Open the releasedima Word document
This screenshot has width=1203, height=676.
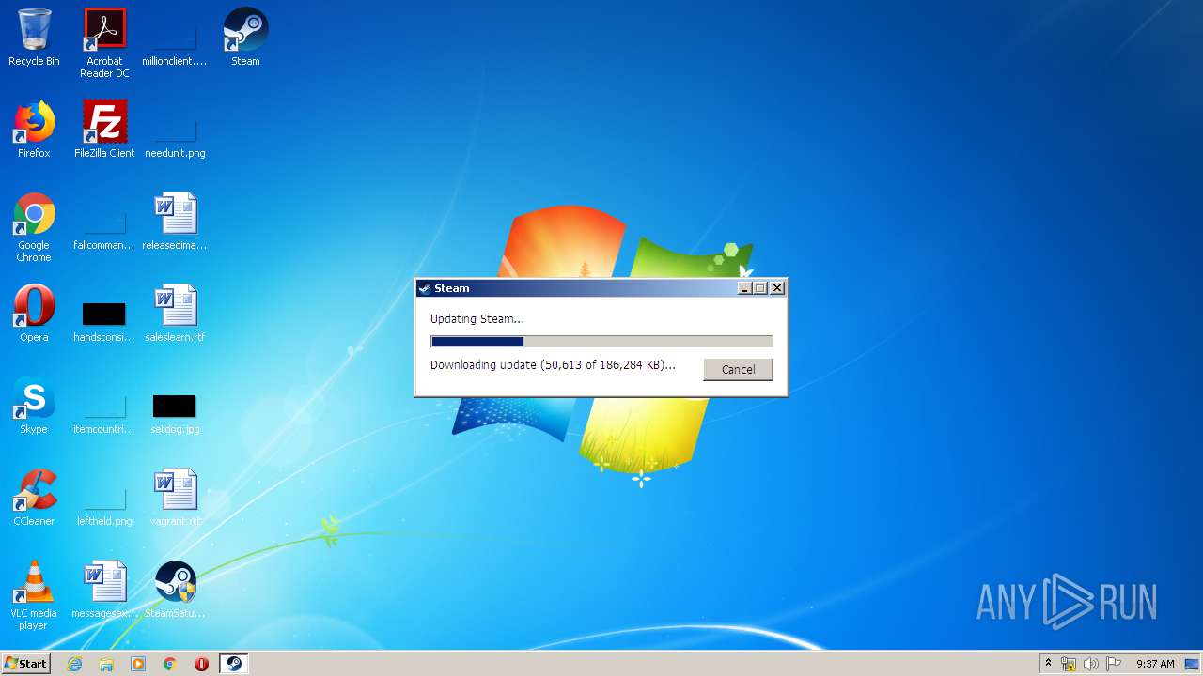tap(175, 222)
